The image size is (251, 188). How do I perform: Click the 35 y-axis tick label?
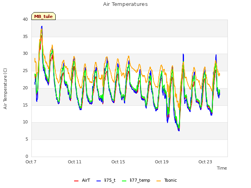pos(25,36)
